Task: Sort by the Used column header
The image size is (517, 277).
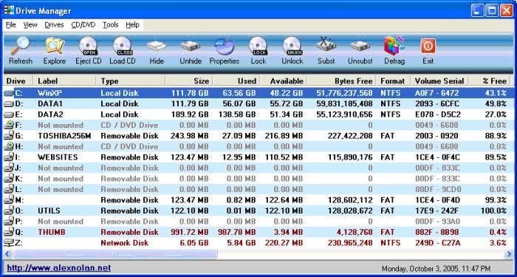Action: (237, 81)
